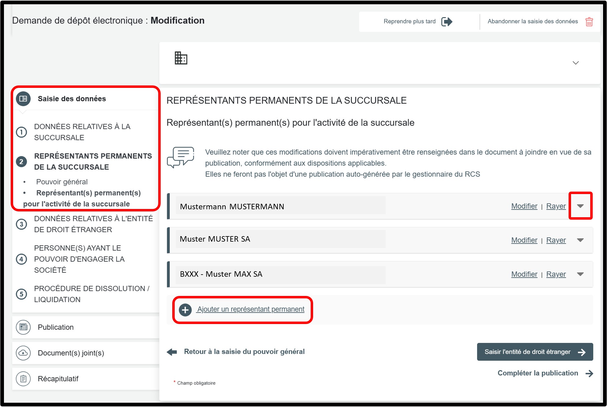The height and width of the screenshot is (407, 607).
Task: Click 'Modifier' for Mustermann MUSTERMANN
Action: pos(524,206)
